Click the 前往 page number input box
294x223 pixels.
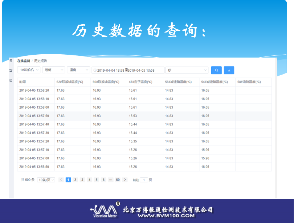coord(144,180)
